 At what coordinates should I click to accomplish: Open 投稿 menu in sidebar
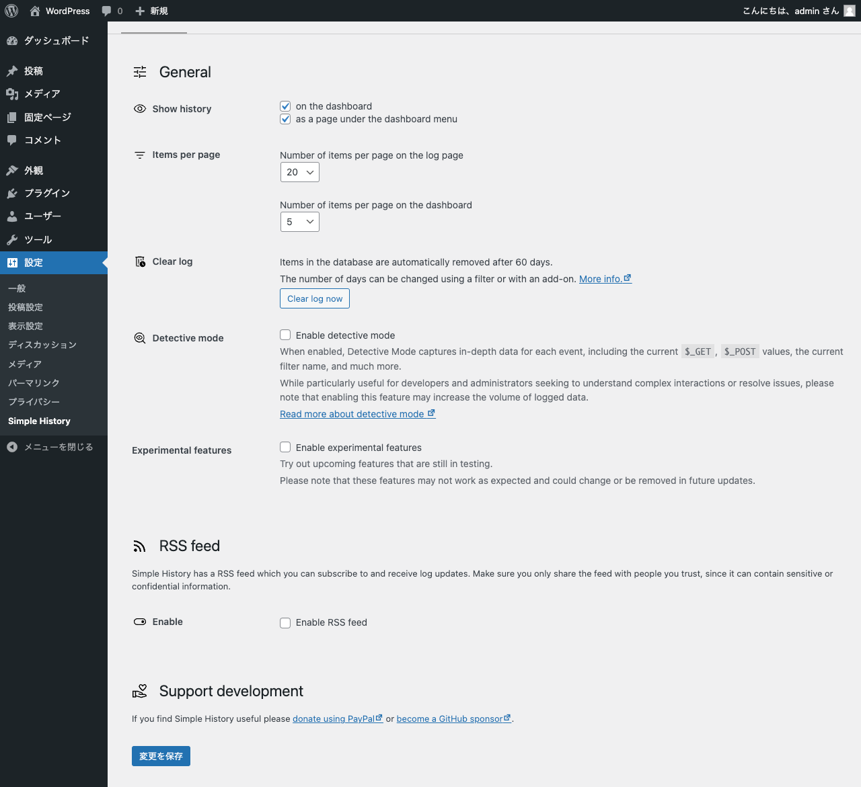(54, 71)
